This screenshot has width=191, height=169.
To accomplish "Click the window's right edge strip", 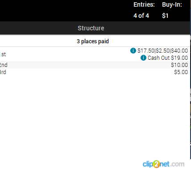I will click(191, 84).
